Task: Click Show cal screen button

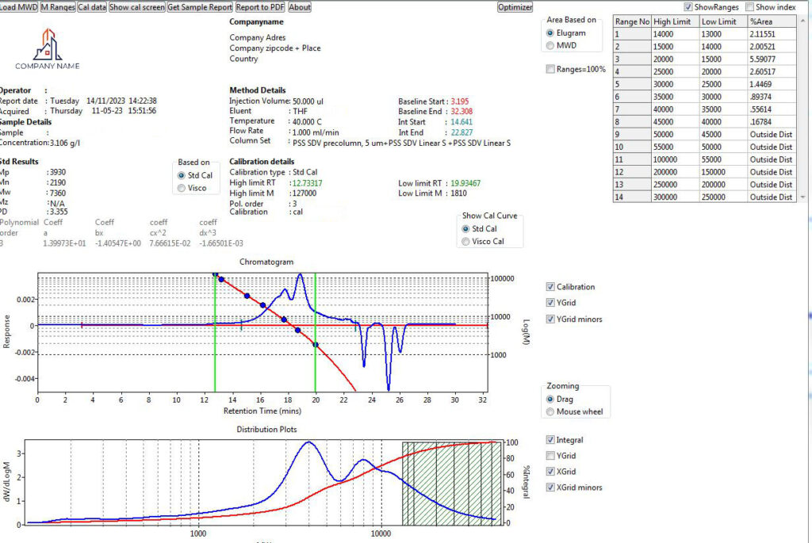Action: (137, 7)
